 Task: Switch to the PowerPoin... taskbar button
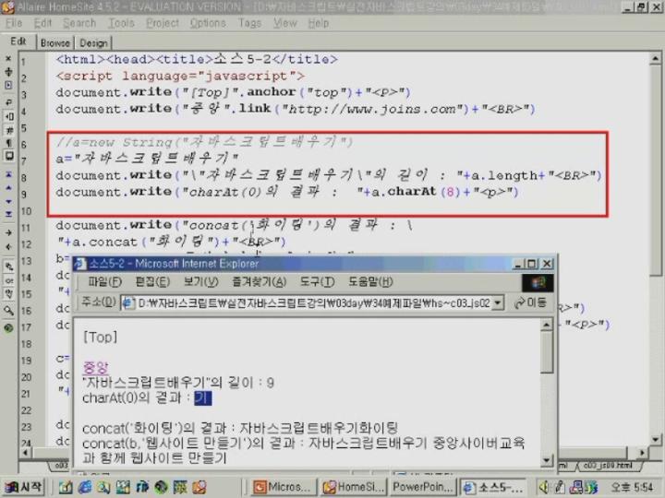tap(423, 487)
